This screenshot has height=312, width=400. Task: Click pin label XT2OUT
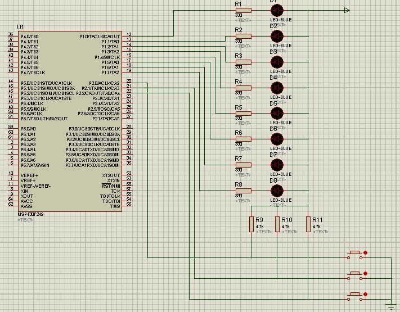pyautogui.click(x=111, y=175)
